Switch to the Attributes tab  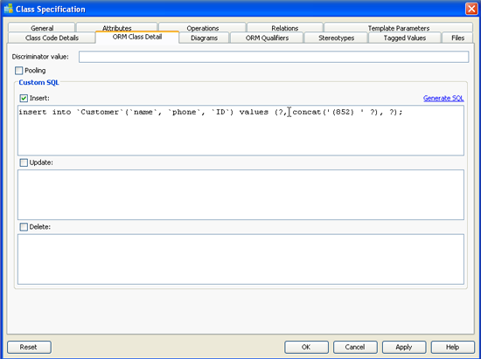click(117, 27)
